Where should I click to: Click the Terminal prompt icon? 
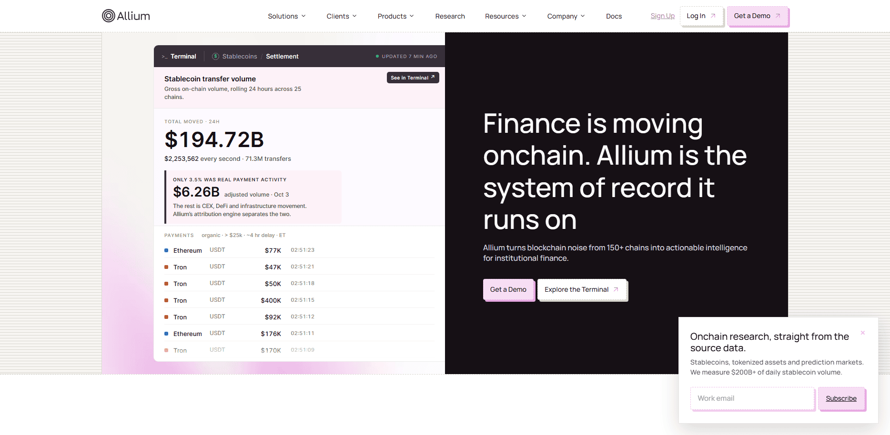coord(164,57)
